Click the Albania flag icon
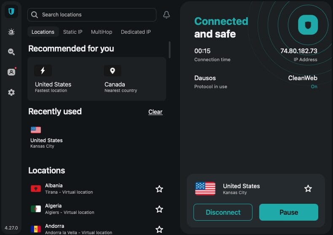The height and width of the screenshot is (235, 333). coord(36,189)
